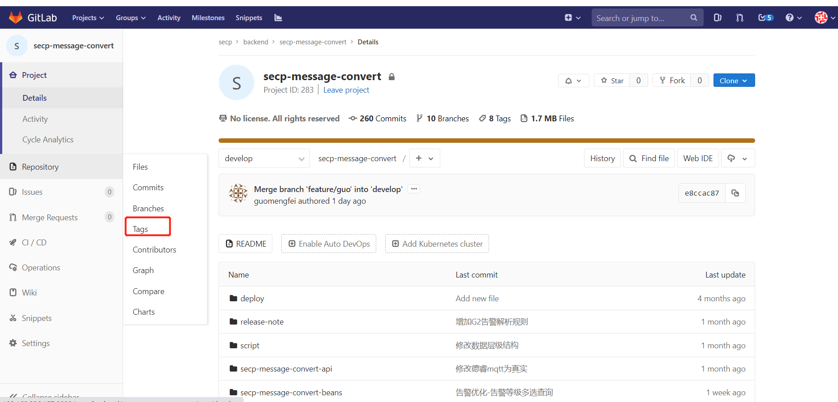
Task: Select Contributors in the Repository submenu
Action: [x=155, y=250]
